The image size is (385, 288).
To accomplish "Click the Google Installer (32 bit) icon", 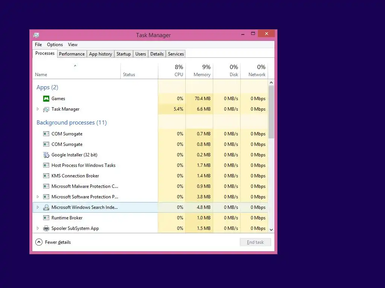I will 46,155.
